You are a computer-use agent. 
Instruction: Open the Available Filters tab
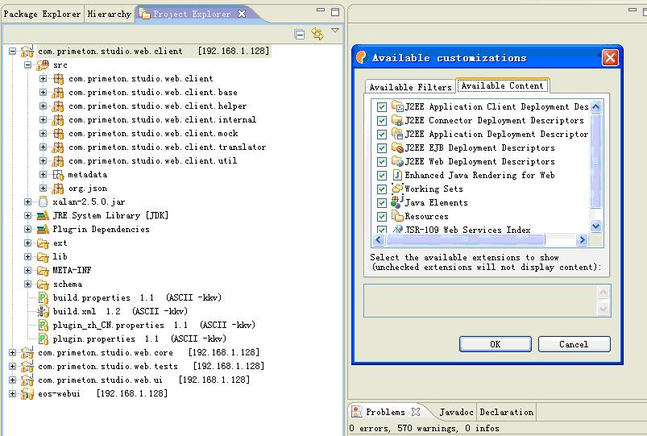tap(411, 87)
